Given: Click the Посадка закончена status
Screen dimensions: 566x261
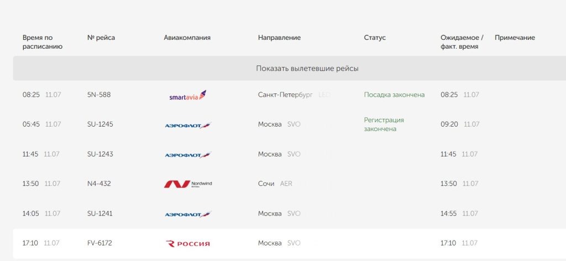Looking at the screenshot, I should [394, 95].
